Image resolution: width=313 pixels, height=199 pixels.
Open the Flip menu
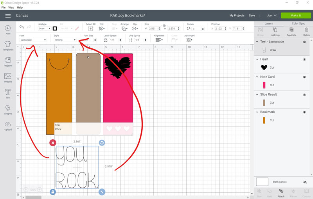(x=135, y=28)
